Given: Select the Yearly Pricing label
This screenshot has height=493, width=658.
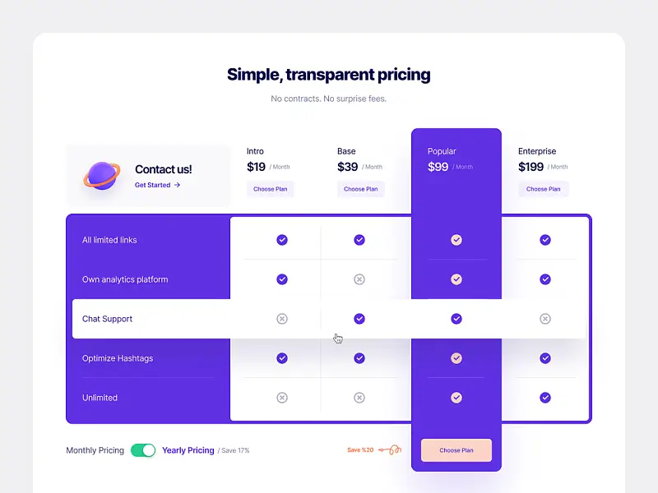Looking at the screenshot, I should tap(188, 450).
